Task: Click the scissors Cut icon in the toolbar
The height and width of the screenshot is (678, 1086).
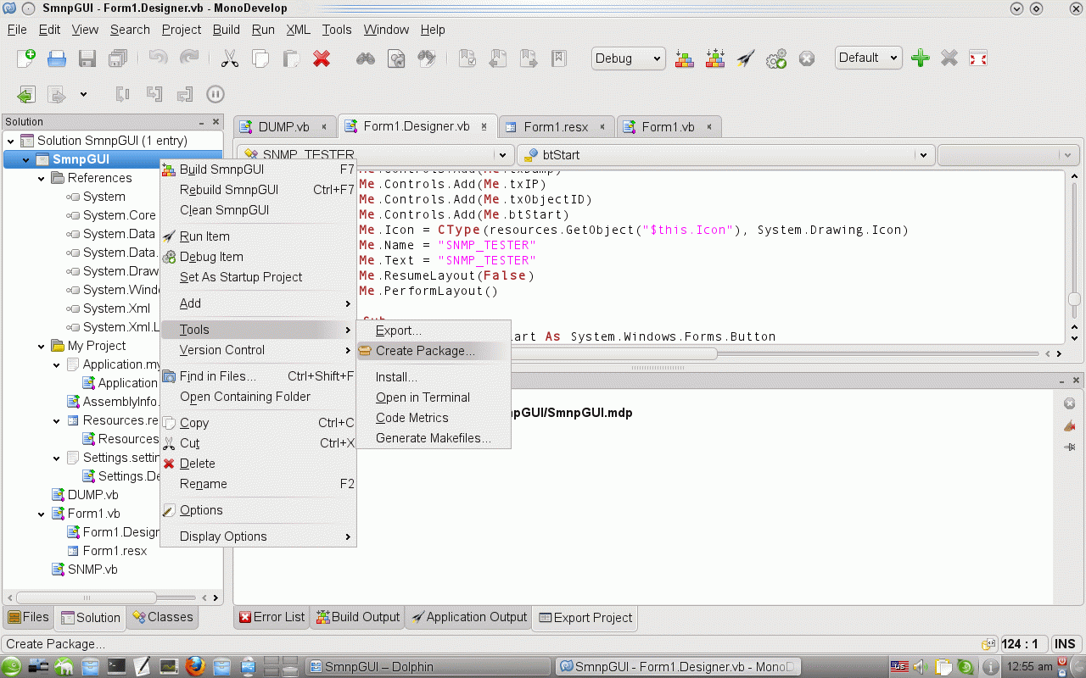Action: tap(229, 58)
